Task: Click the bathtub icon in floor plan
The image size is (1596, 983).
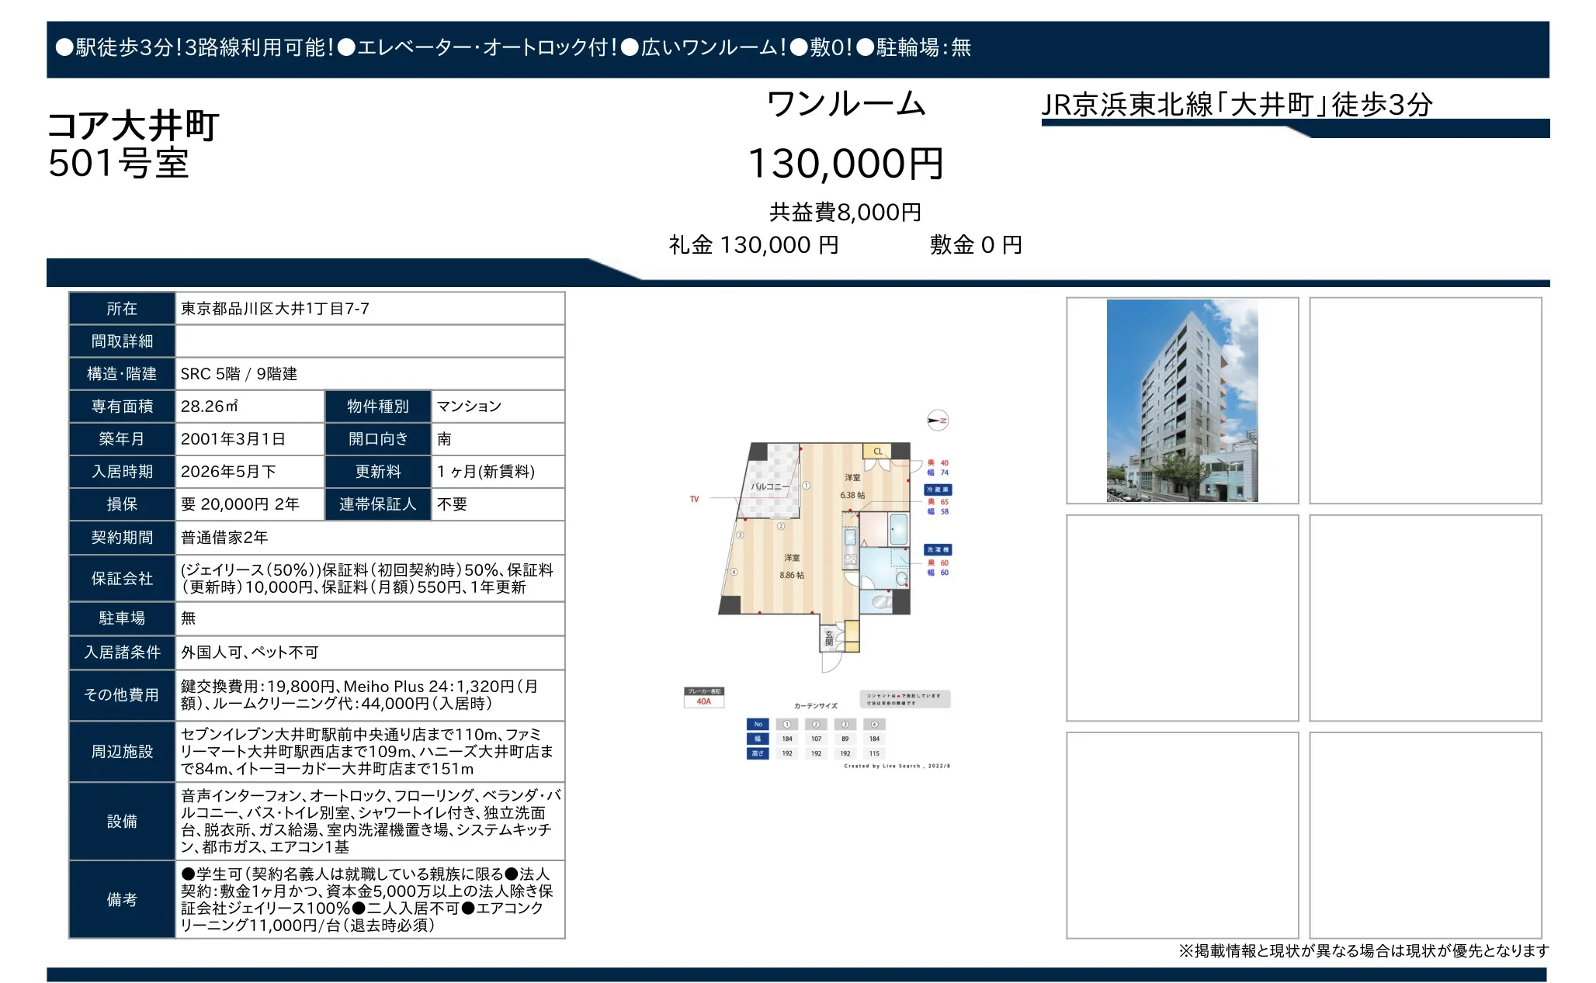Action: pos(899,530)
